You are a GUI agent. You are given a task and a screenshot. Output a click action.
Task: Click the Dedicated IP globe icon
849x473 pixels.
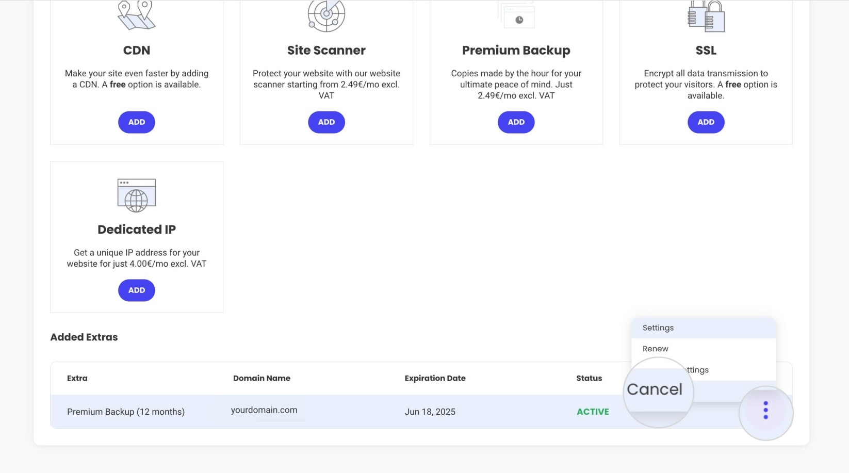click(136, 194)
